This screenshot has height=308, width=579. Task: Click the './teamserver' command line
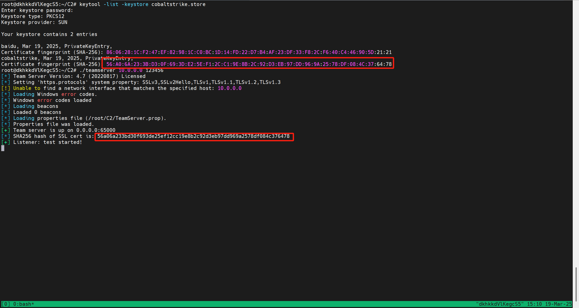tap(121, 70)
